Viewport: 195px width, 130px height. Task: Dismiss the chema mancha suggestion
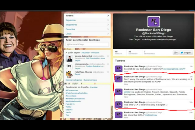(x=108, y=64)
